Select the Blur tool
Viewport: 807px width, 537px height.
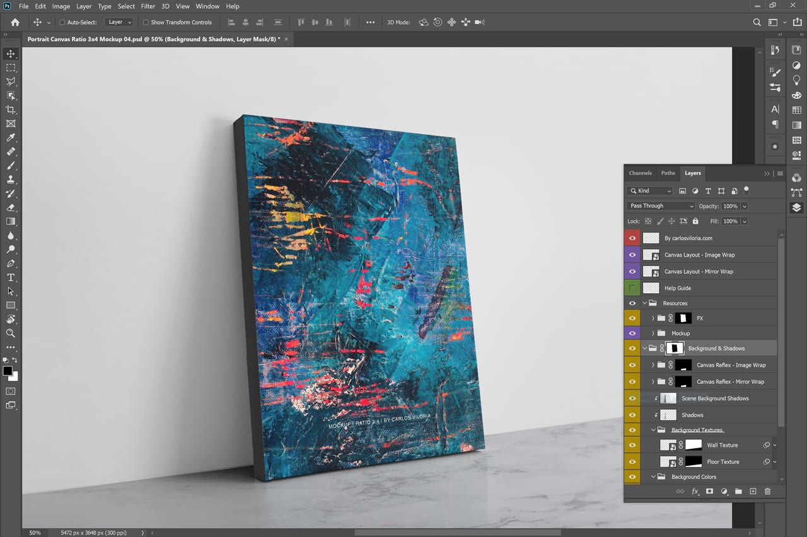[11, 236]
